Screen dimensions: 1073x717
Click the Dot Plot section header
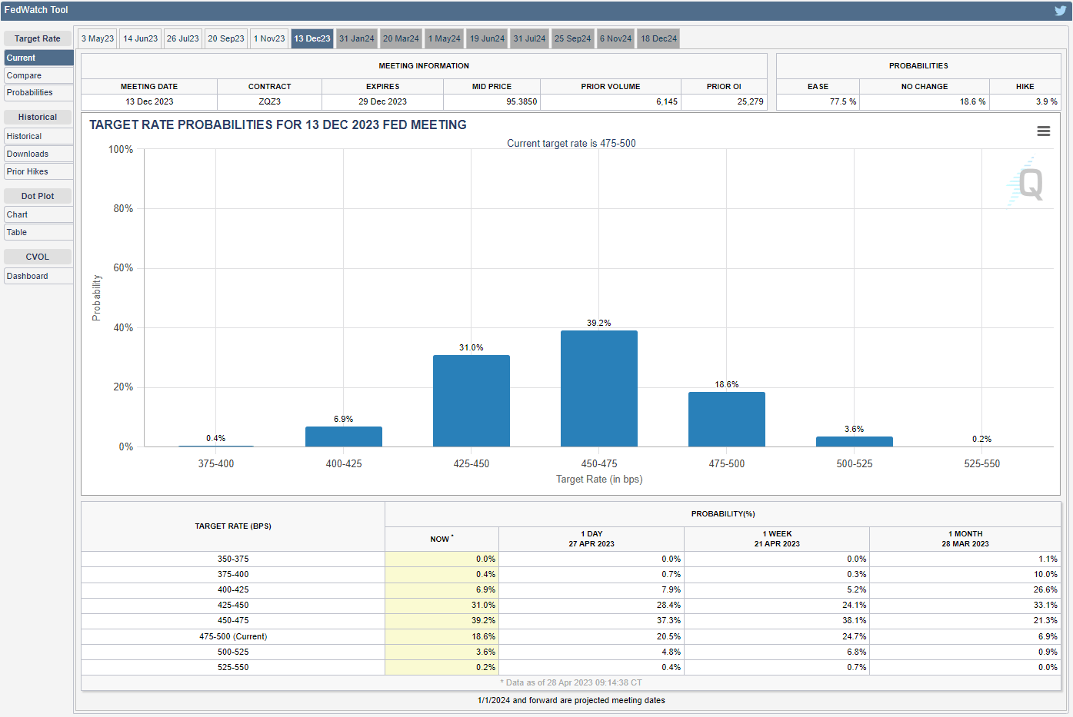click(38, 196)
